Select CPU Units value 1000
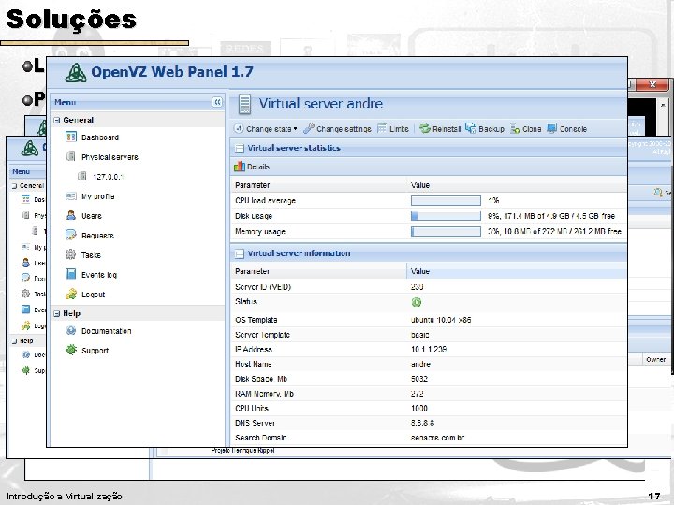Viewport: 674px width, 505px height. click(419, 408)
